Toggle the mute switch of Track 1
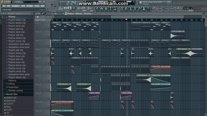207x116 pixels. click(49, 29)
